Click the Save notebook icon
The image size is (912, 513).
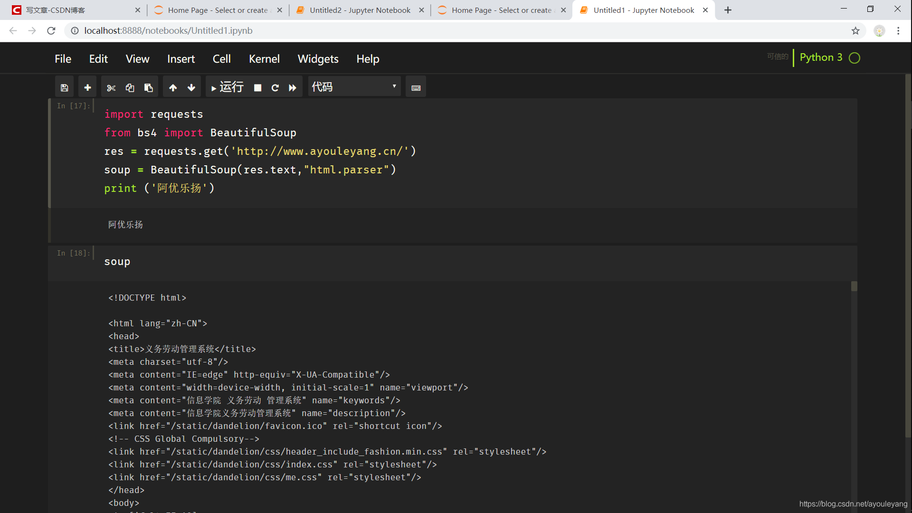click(64, 87)
